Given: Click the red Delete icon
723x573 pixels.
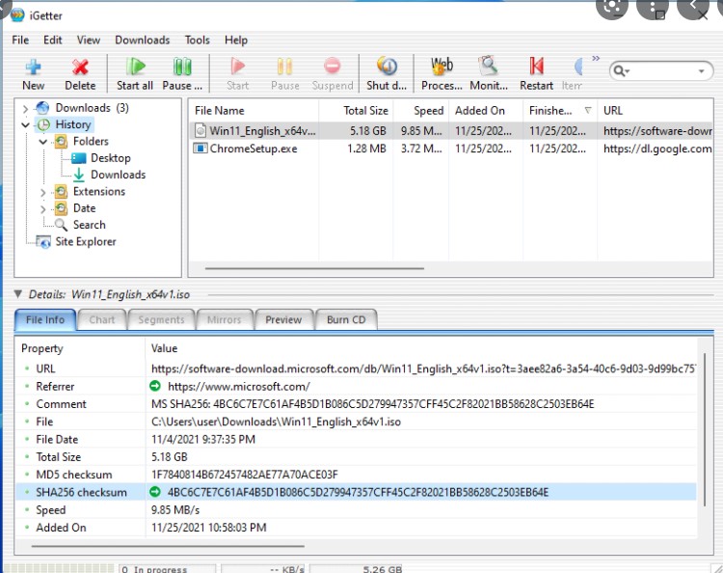Looking at the screenshot, I should click(x=80, y=68).
